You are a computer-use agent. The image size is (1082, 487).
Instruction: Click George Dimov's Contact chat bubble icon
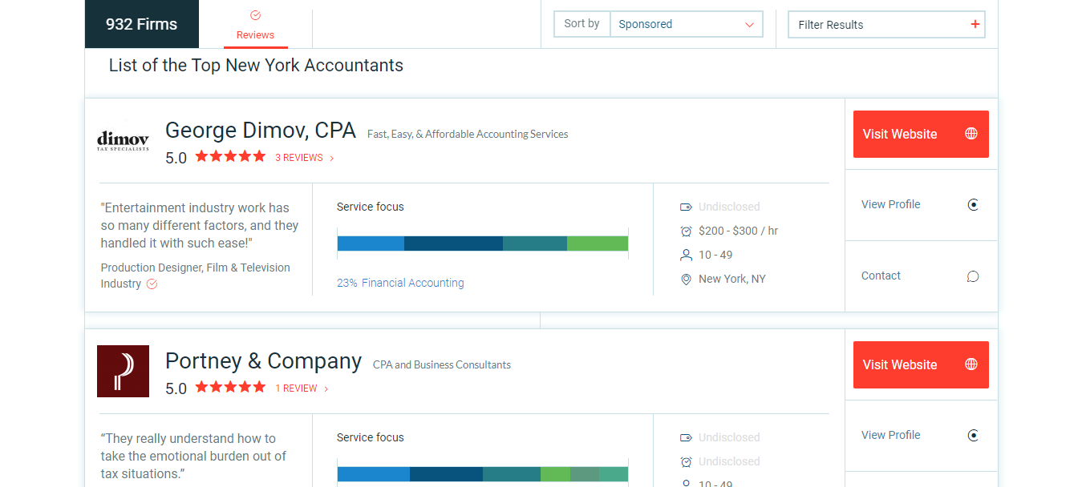point(973,276)
